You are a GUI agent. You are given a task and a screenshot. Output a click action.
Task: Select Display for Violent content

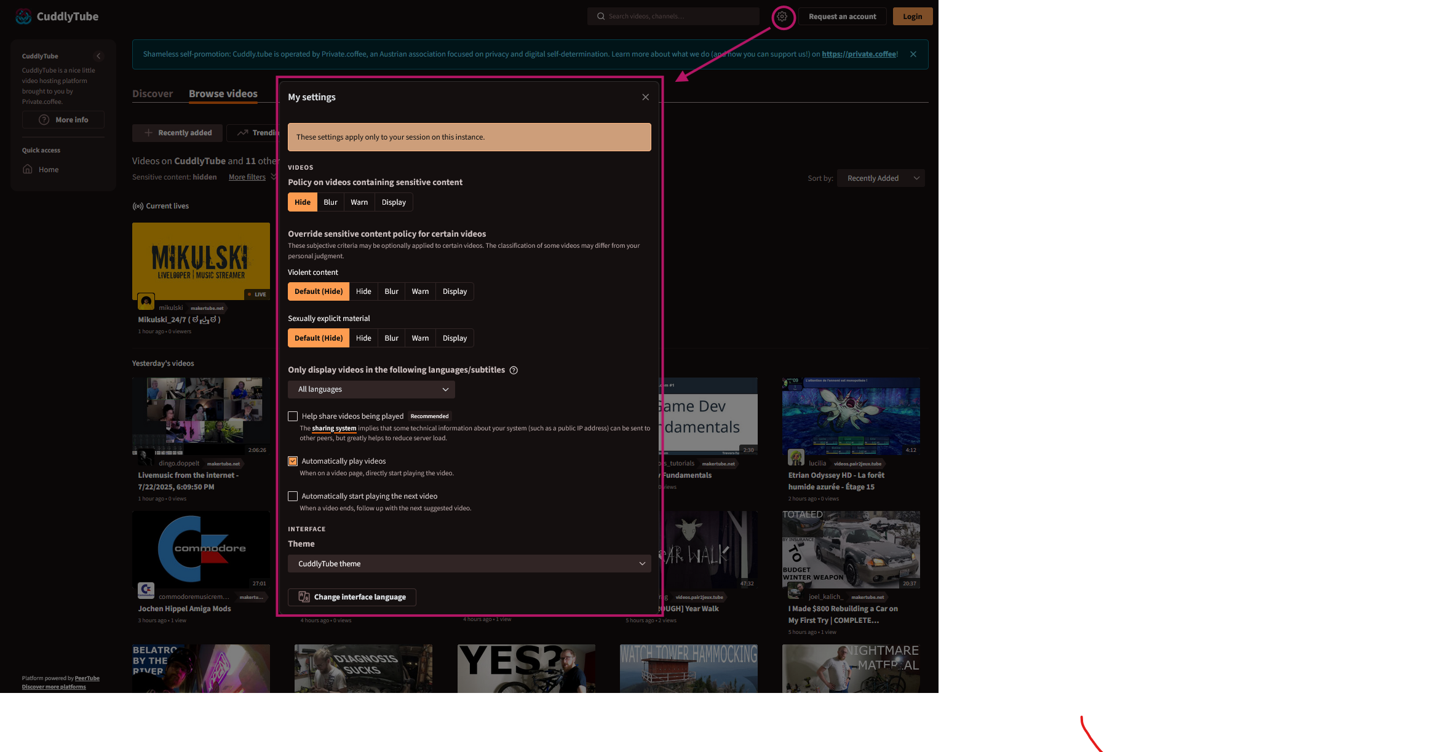pos(455,291)
